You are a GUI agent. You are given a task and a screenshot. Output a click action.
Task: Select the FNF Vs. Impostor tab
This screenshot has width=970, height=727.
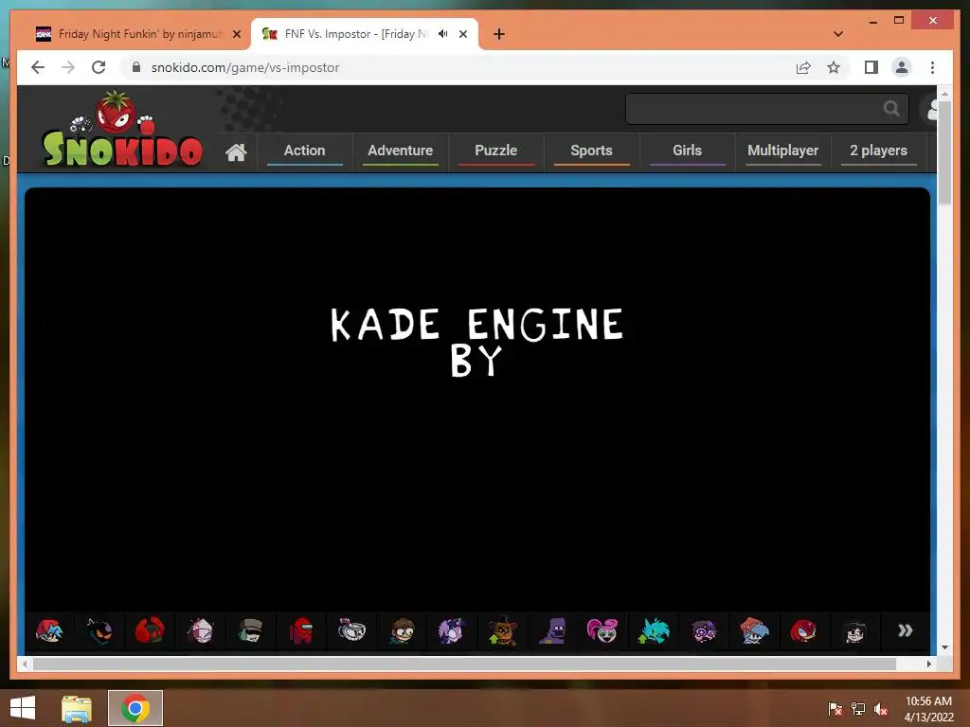point(355,34)
